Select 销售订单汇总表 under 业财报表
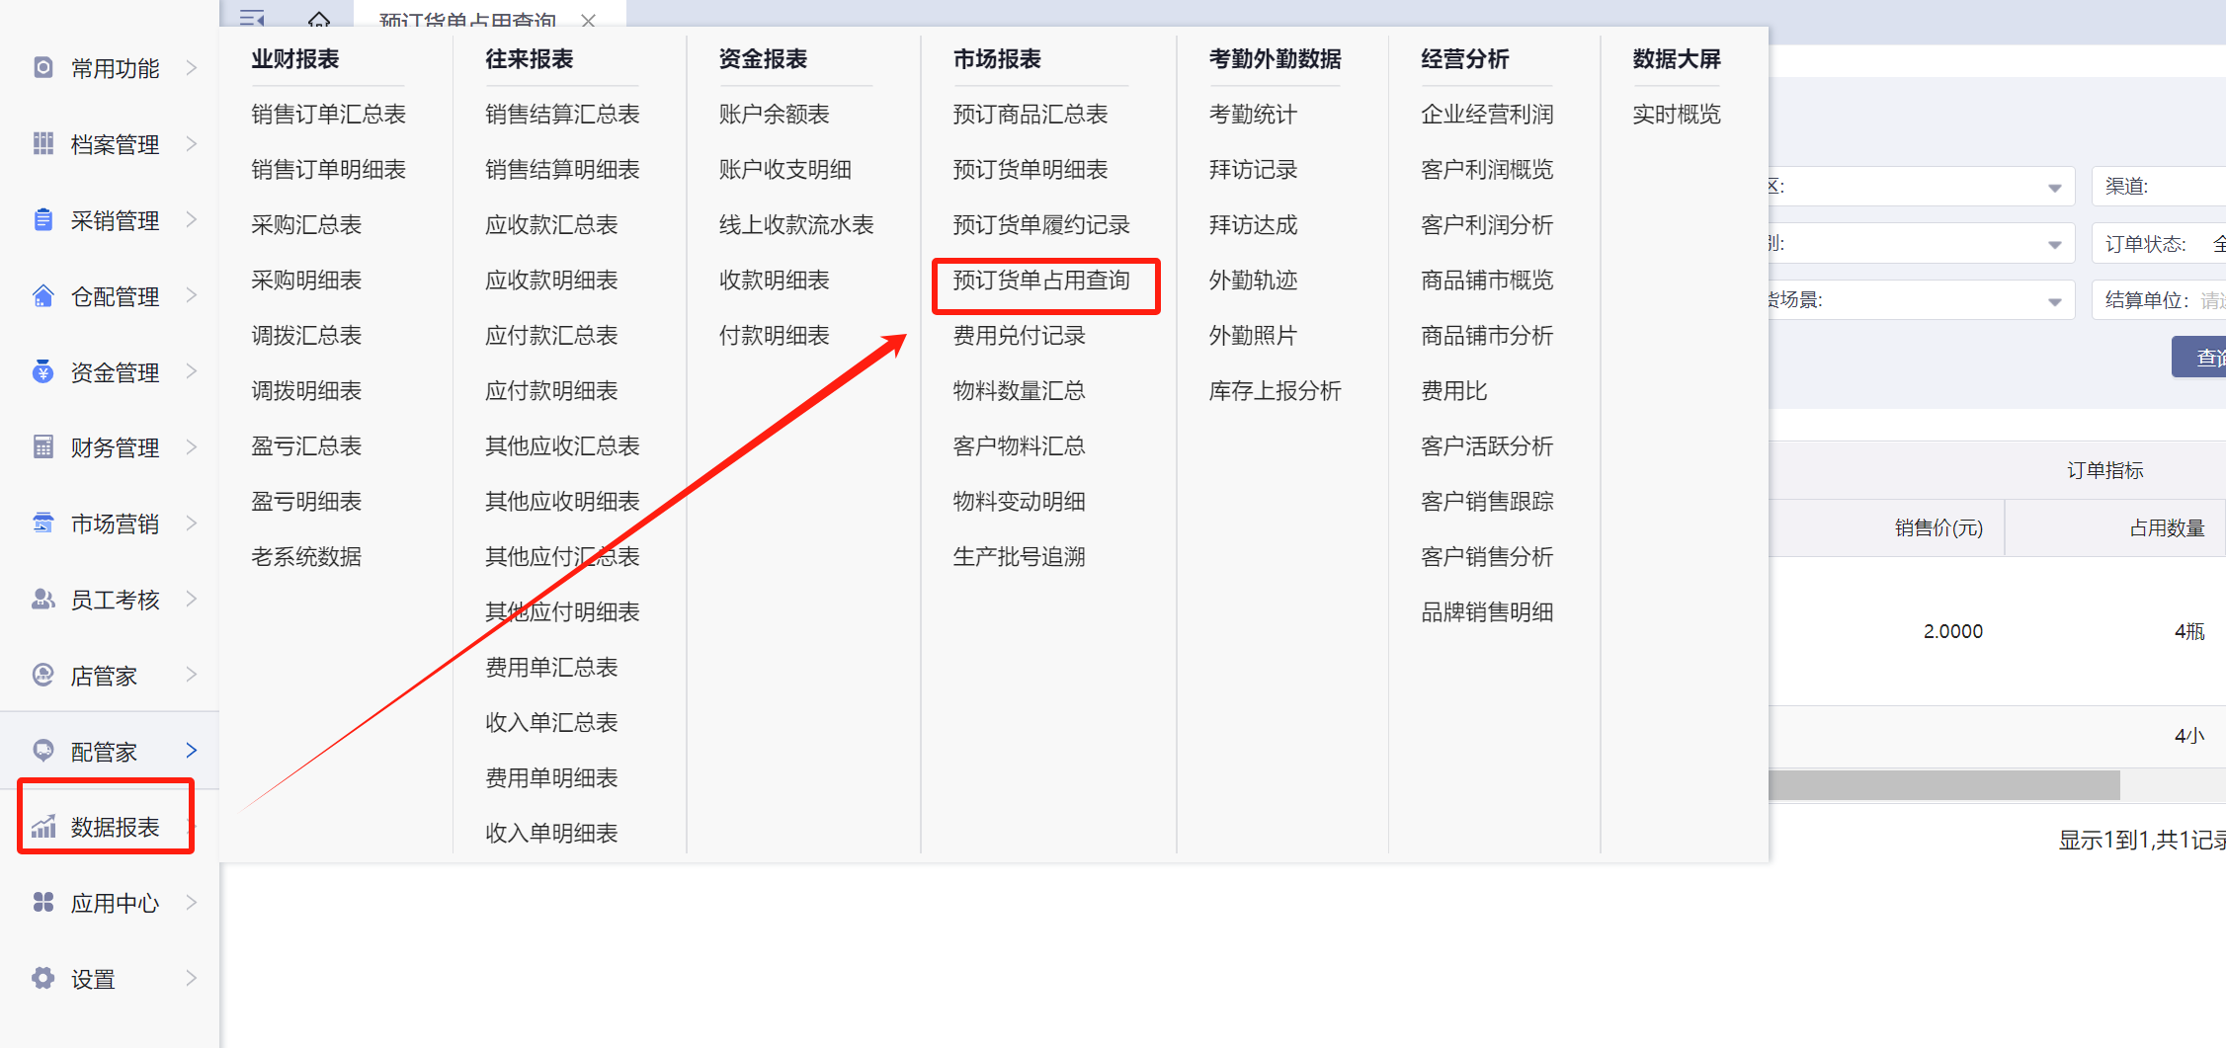Screen dimensions: 2226x1048 tap(328, 115)
